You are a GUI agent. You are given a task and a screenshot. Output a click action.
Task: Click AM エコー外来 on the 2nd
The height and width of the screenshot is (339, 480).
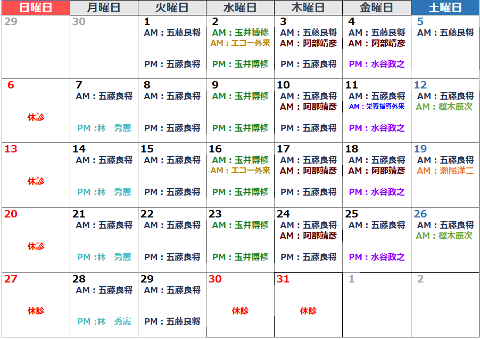pos(241,43)
